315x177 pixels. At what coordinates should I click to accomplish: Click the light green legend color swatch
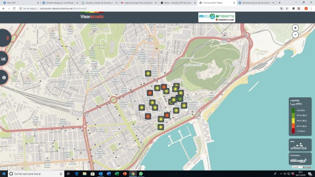pyautogui.click(x=293, y=116)
